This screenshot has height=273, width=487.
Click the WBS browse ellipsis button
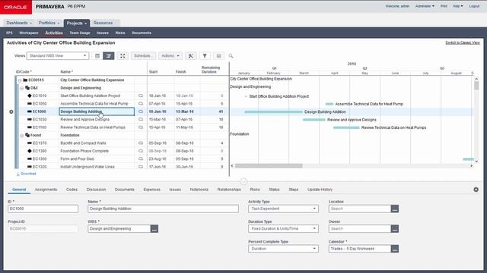tap(154, 229)
